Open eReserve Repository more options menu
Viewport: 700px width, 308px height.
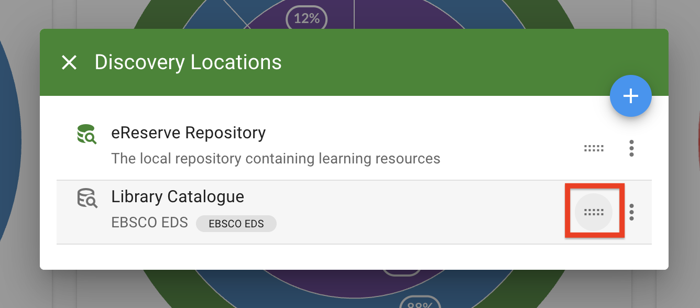[x=631, y=148]
